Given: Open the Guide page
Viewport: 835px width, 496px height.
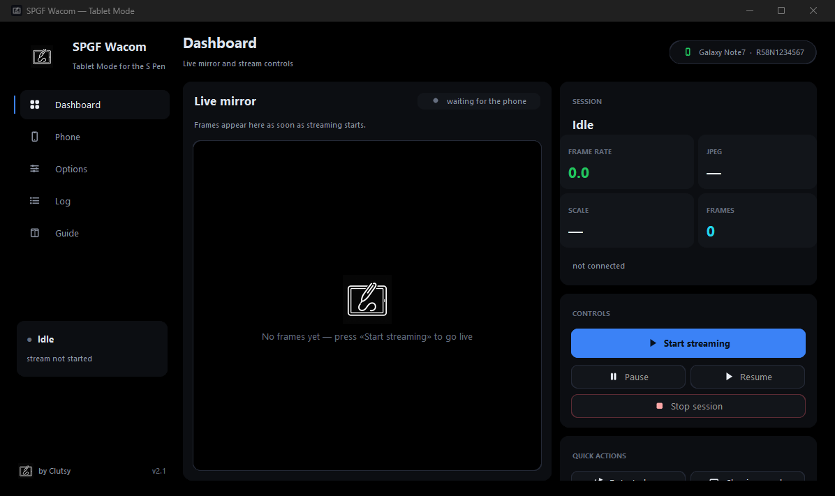Looking at the screenshot, I should 95,233.
